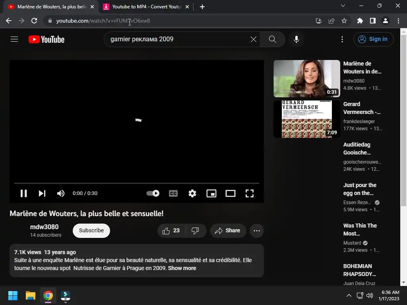407x305 pixels.
Task: Close the Marlène de Wouters tab
Action: (92, 7)
